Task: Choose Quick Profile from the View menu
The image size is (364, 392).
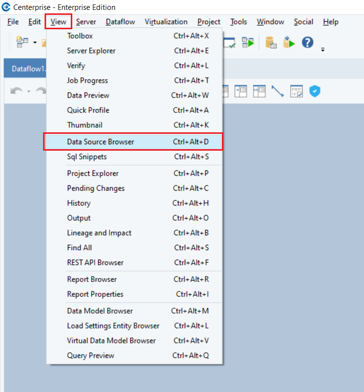Action: (134, 110)
